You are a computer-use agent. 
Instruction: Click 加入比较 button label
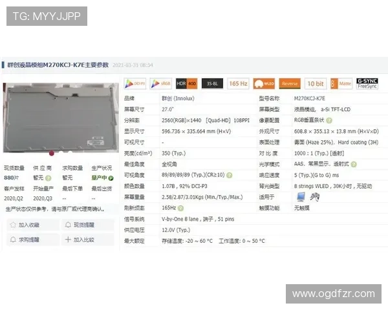tap(84, 240)
